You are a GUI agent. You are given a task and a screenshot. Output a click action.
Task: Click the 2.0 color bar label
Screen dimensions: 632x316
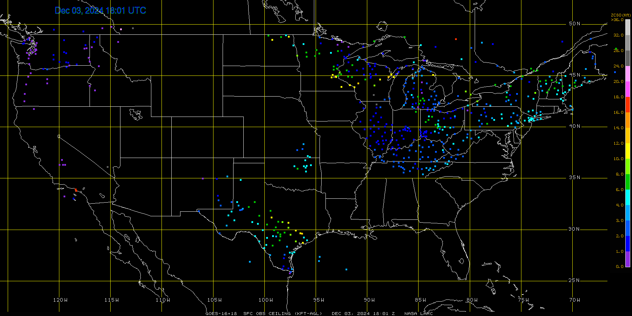(620, 236)
